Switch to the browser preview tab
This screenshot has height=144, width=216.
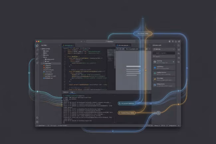(x=123, y=45)
